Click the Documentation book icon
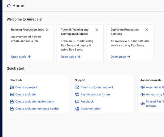 point(77,108)
